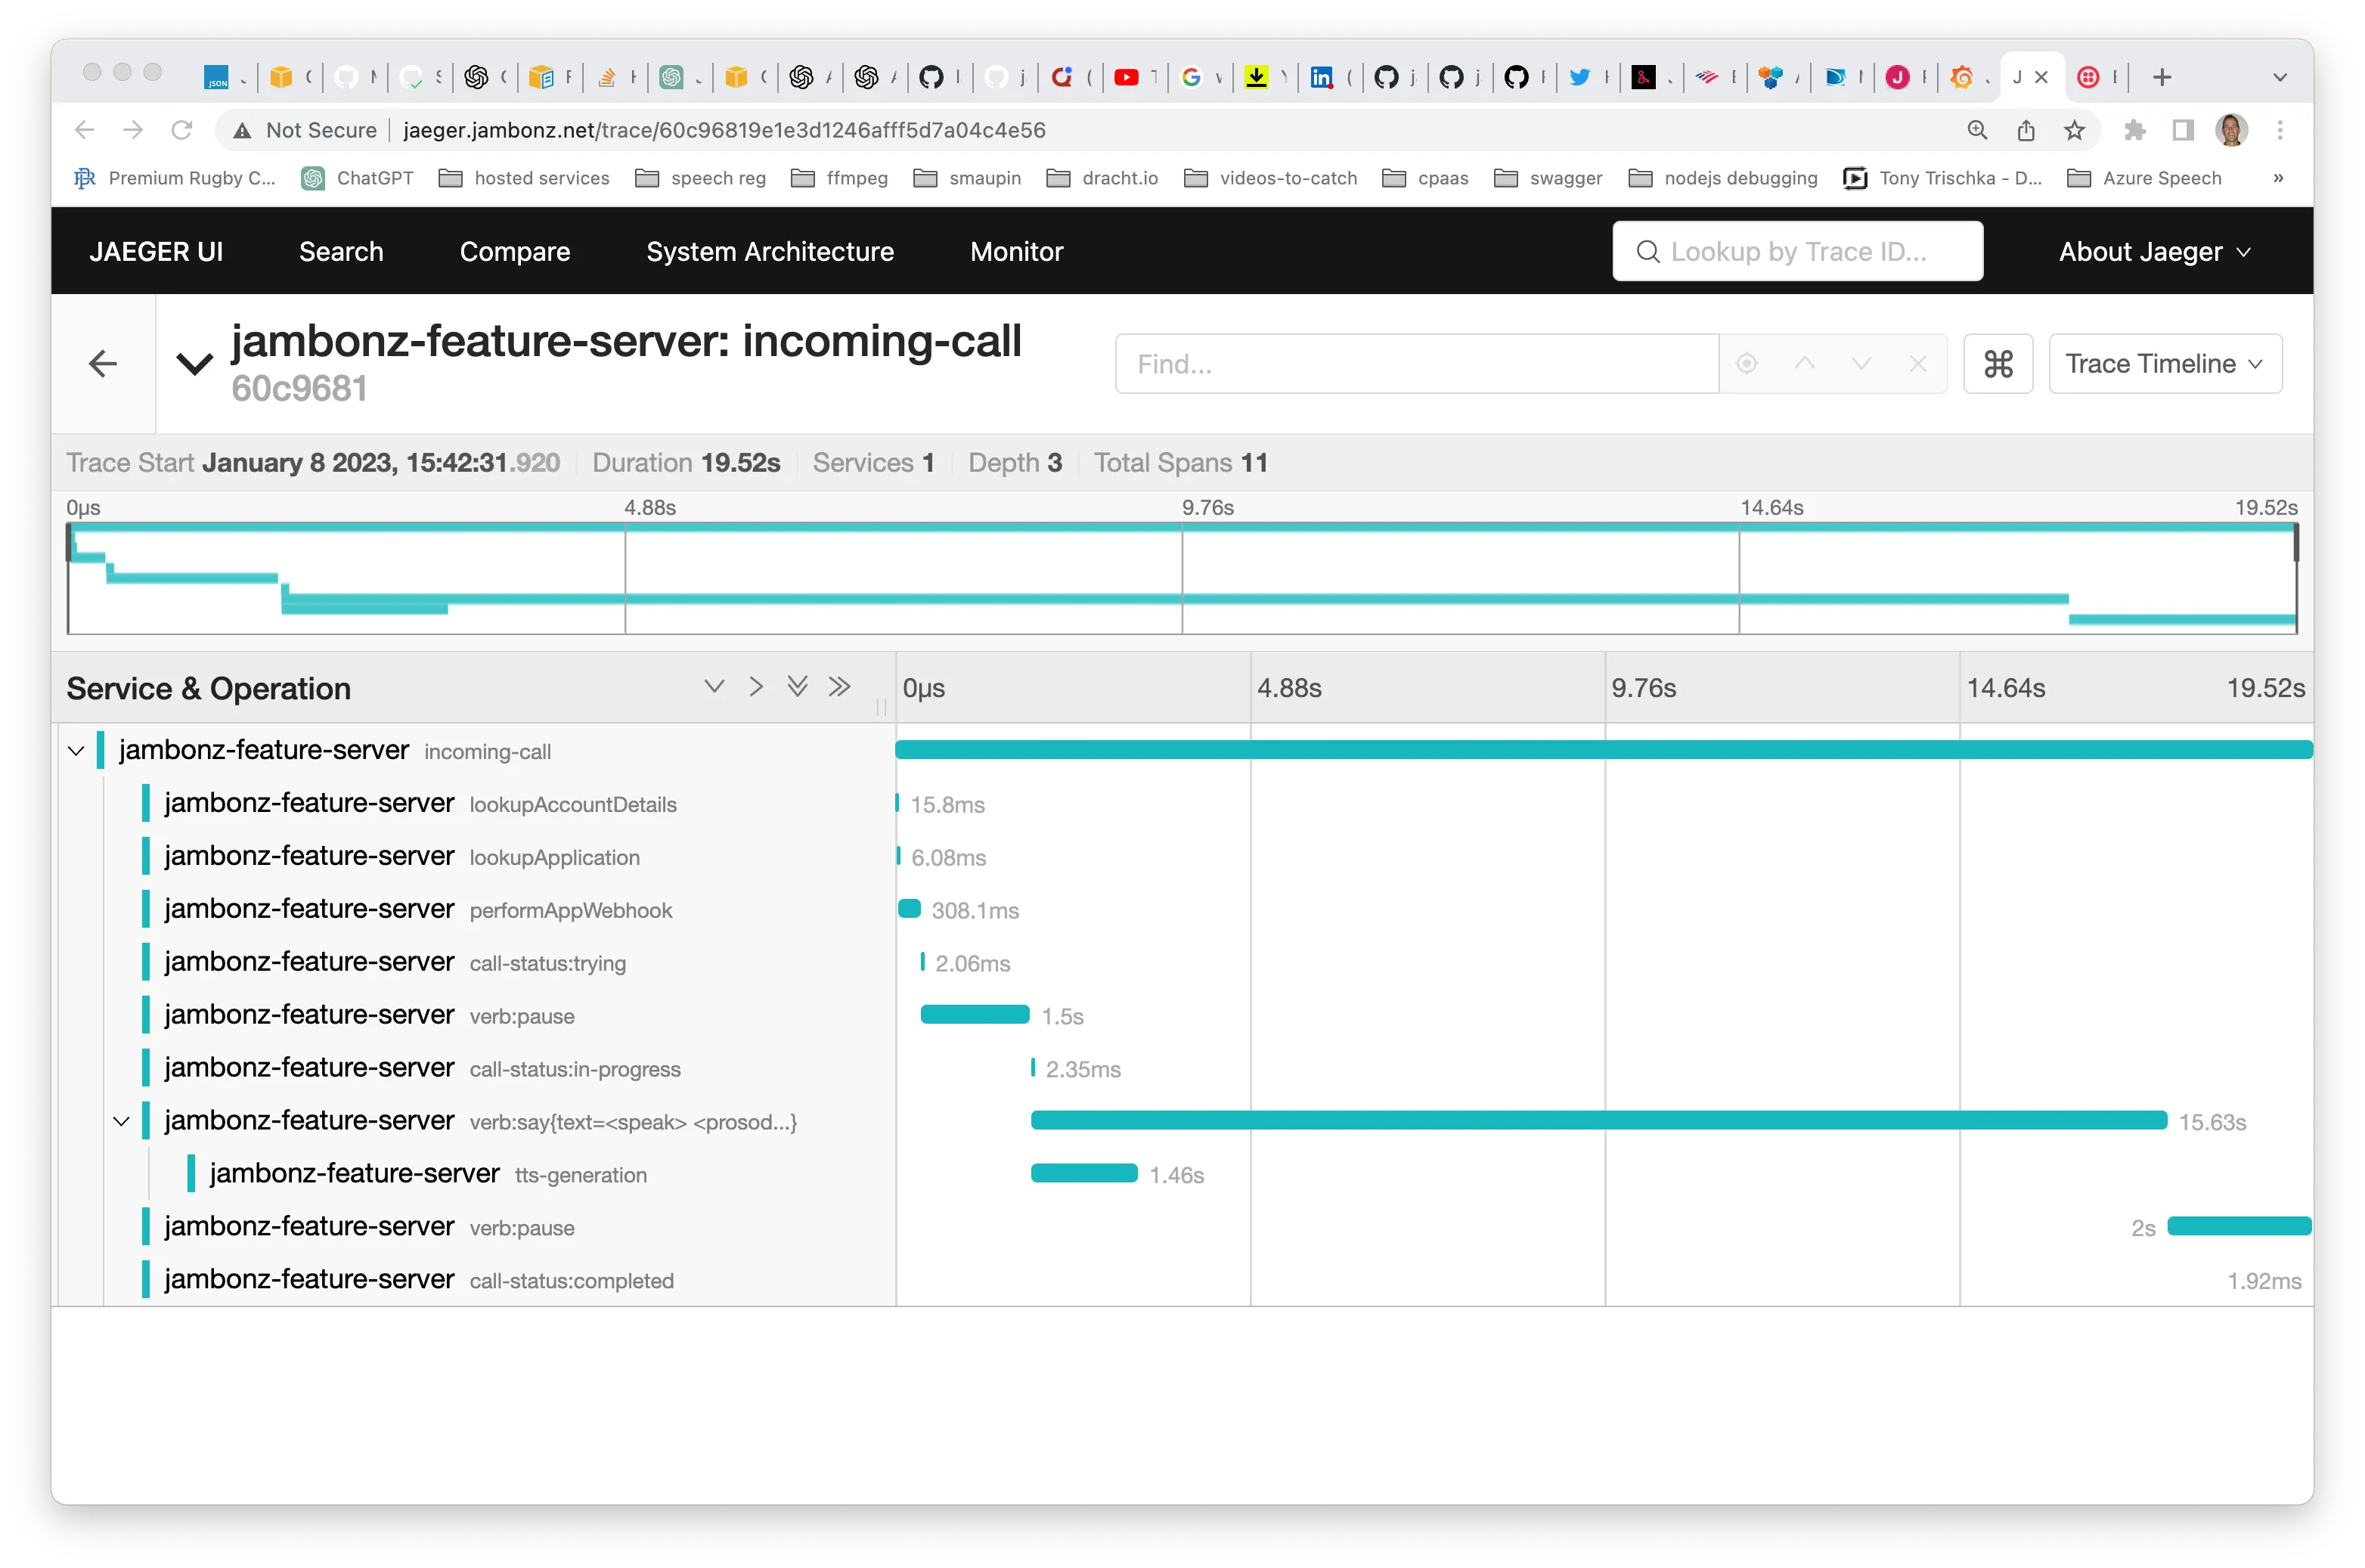This screenshot has width=2365, height=1568.
Task: Click the 2s verb:pause timeline bar
Action: [2239, 1227]
